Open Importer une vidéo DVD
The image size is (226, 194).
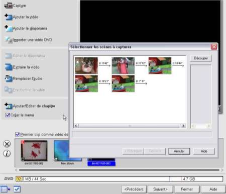point(28,40)
